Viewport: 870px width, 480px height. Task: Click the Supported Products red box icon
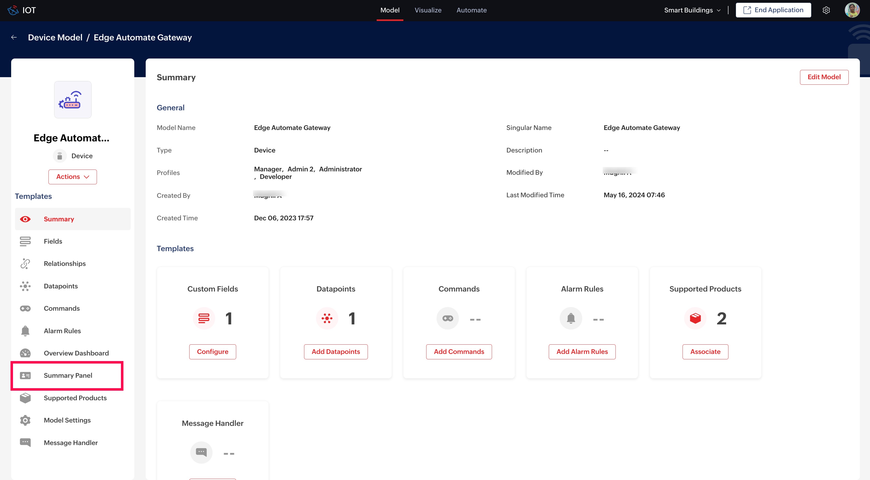[695, 318]
